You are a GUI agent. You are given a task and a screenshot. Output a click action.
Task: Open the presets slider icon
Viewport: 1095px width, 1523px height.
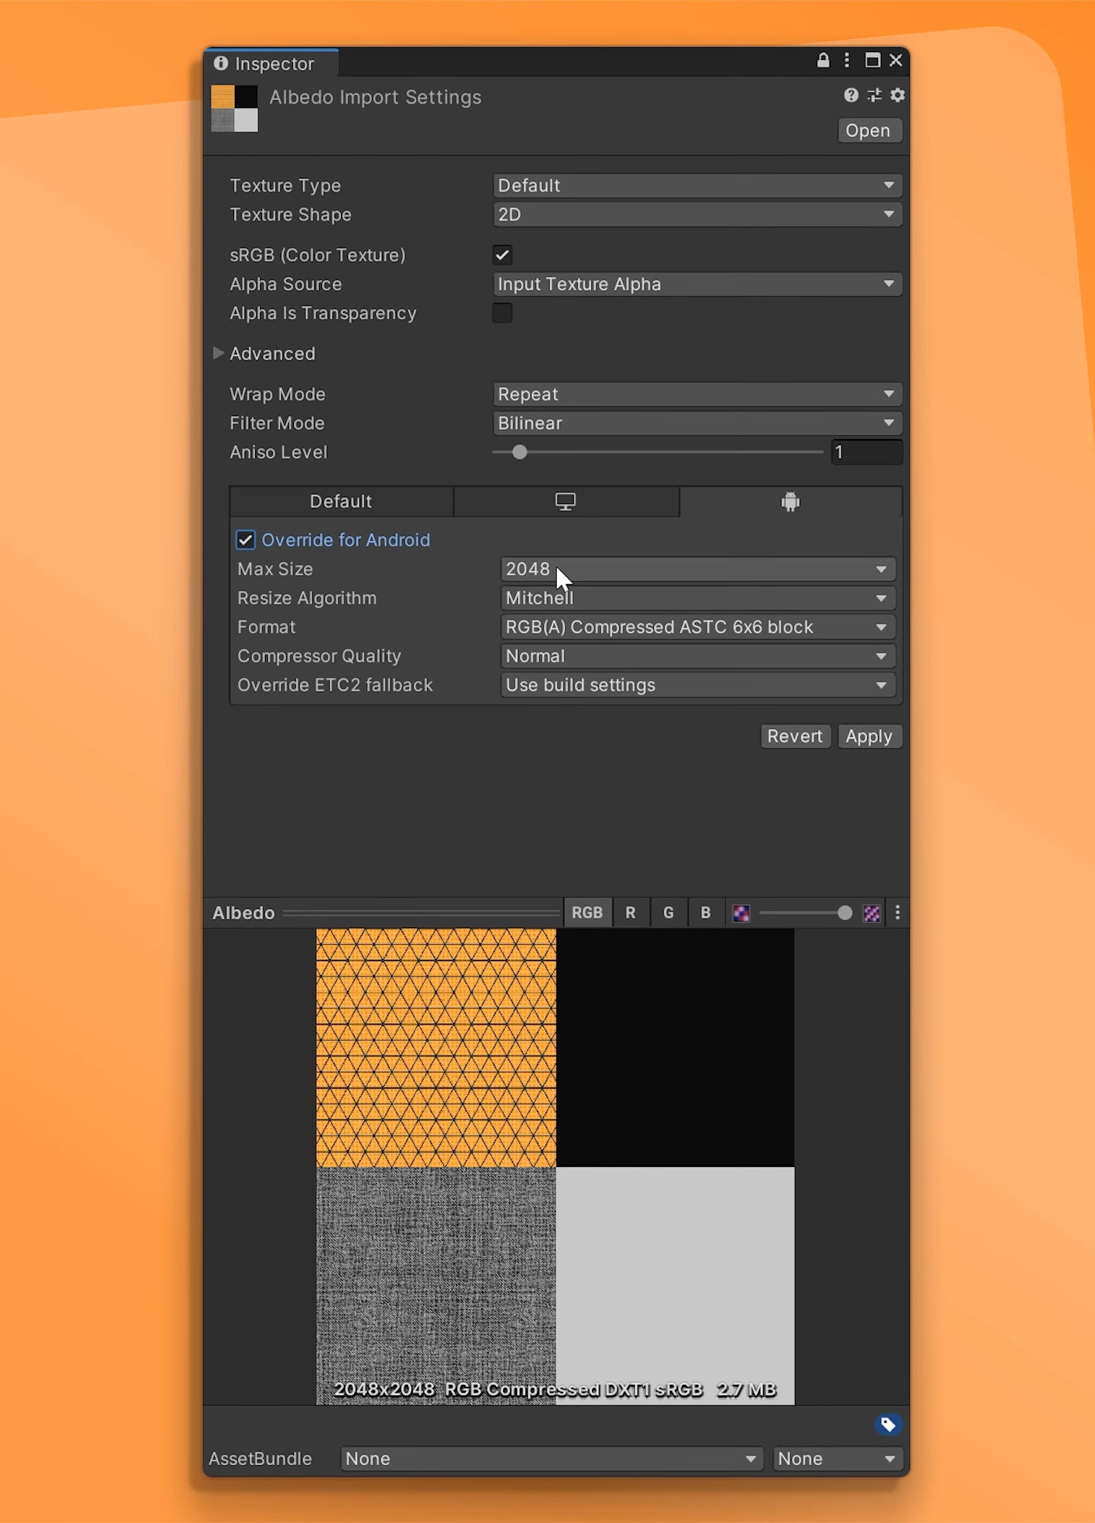(874, 95)
